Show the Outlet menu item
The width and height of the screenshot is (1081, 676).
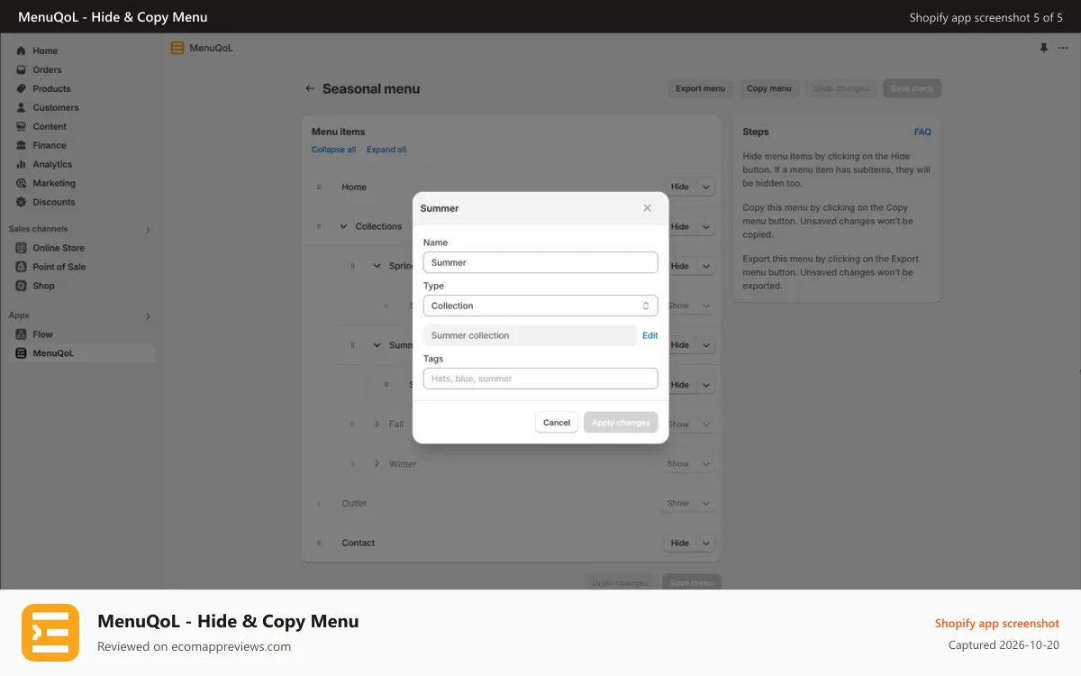(x=679, y=503)
